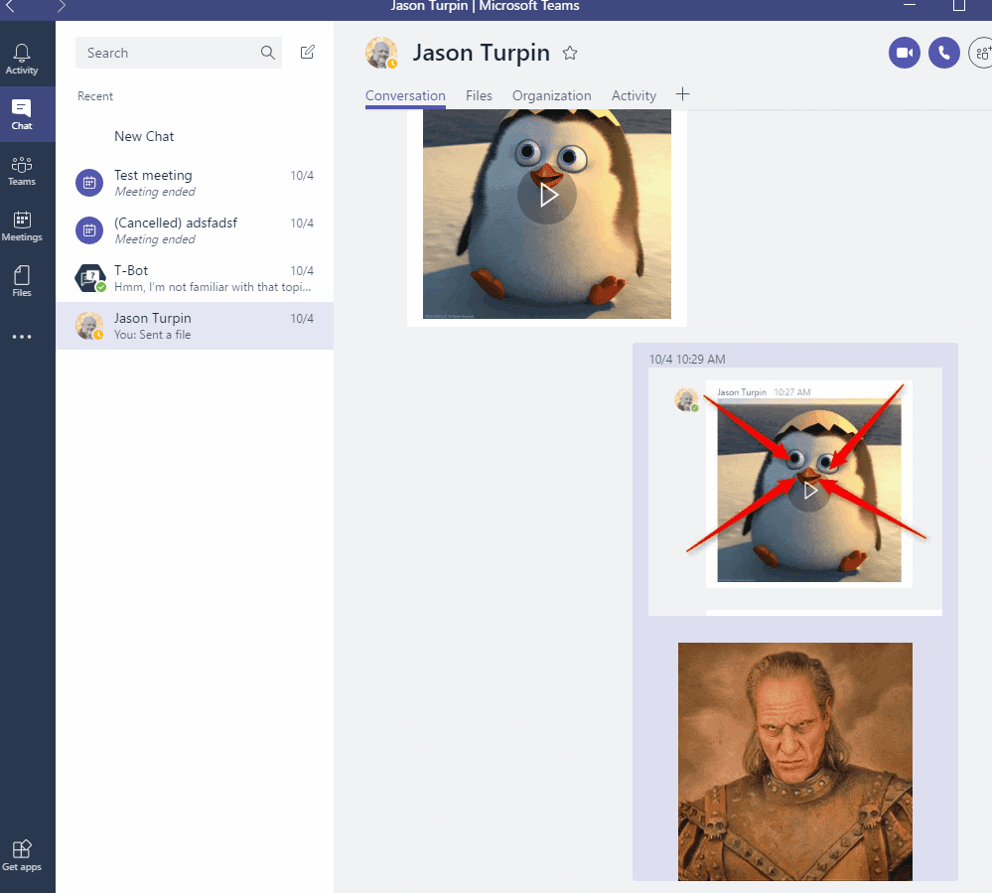Start a new chat with compose icon
This screenshot has height=893, width=992.
coord(308,52)
